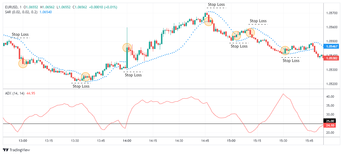
Task: Click the 15:30 time axis label
Action: 283,141
